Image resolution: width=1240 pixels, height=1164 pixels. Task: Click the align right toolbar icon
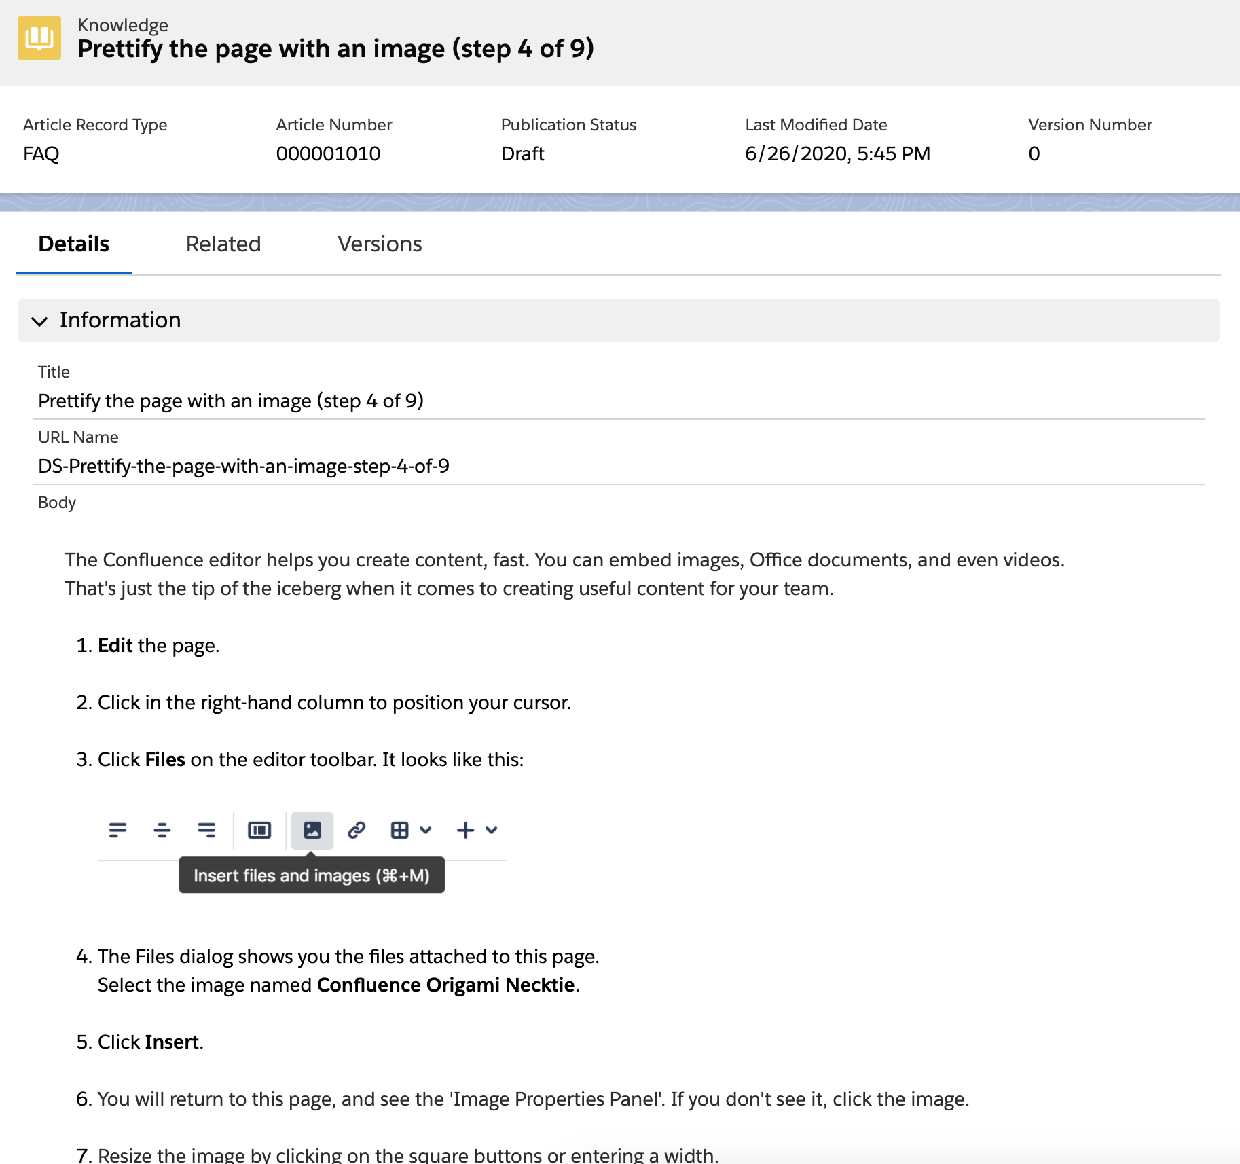[x=206, y=830]
